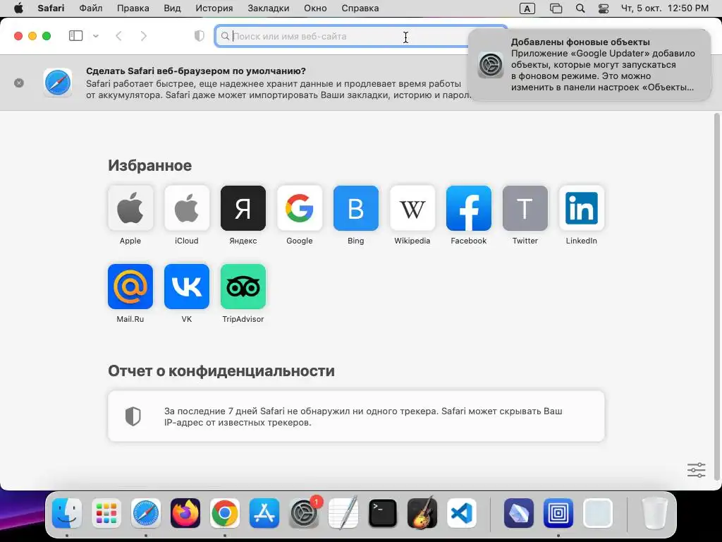Open the Bing favorite tile
722x542 pixels.
[x=356, y=208]
